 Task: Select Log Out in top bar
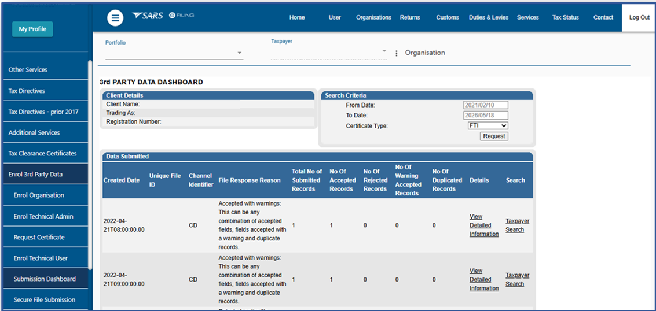coord(639,17)
